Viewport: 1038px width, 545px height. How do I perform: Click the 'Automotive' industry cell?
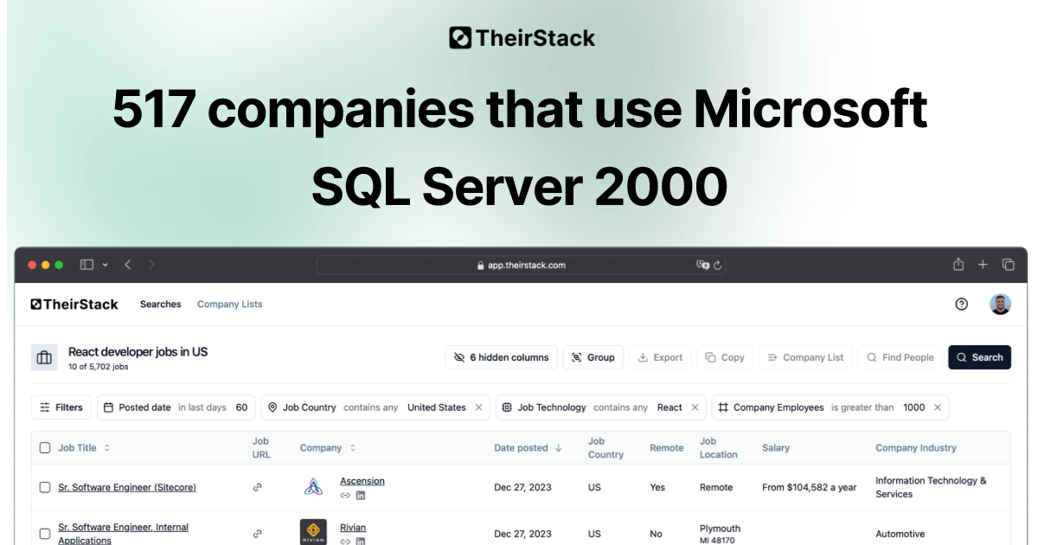pyautogui.click(x=900, y=535)
